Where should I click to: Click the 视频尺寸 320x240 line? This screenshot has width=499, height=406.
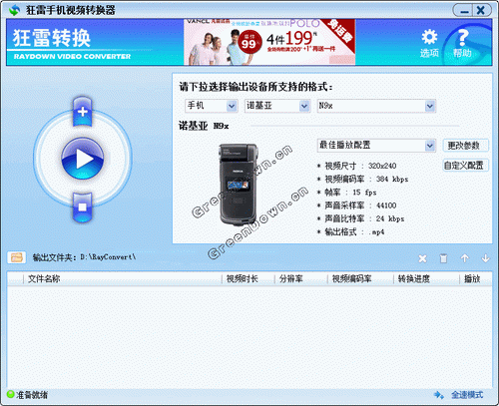[x=357, y=166]
